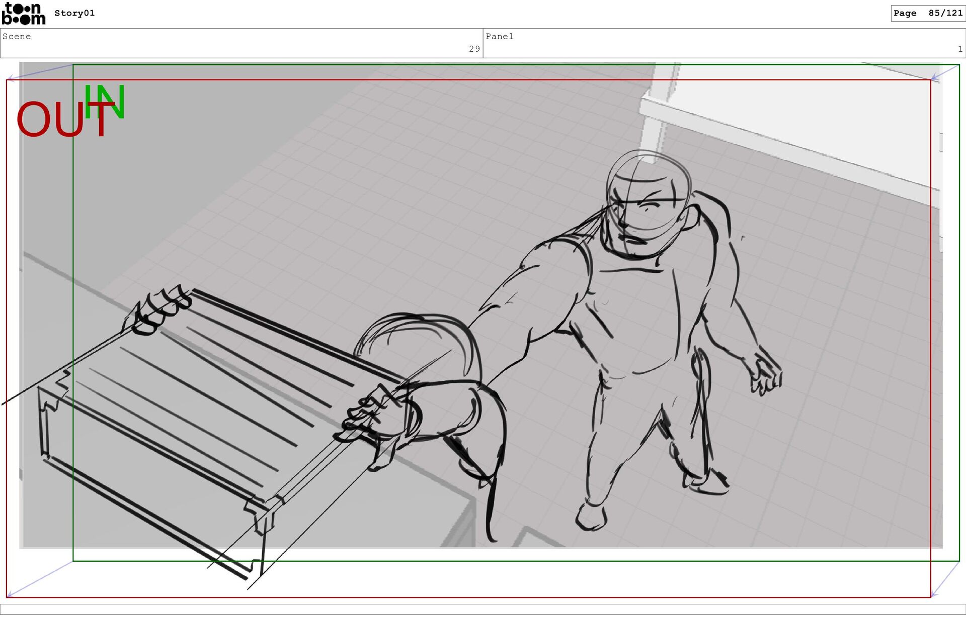Image resolution: width=966 pixels, height=624 pixels.
Task: Select the panel number 1
Action: click(x=960, y=49)
